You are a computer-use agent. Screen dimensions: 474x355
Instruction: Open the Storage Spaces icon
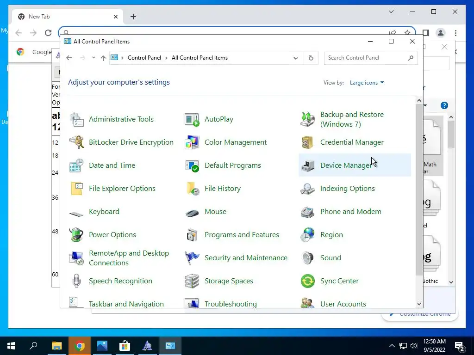point(192,281)
